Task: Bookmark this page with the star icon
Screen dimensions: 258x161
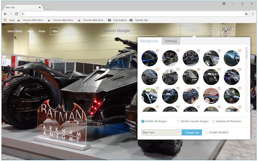Action: [246, 14]
